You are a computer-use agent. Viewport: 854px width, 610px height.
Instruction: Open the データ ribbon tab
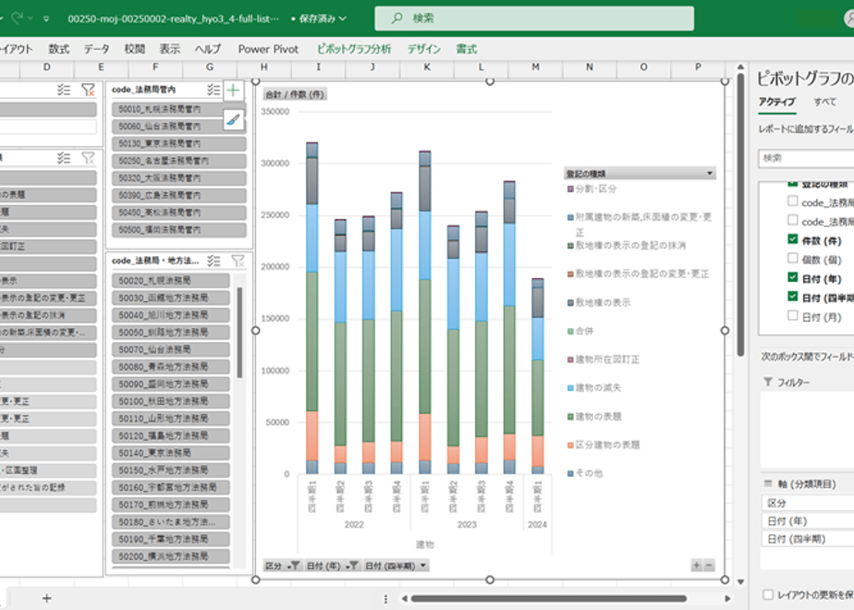coord(96,49)
